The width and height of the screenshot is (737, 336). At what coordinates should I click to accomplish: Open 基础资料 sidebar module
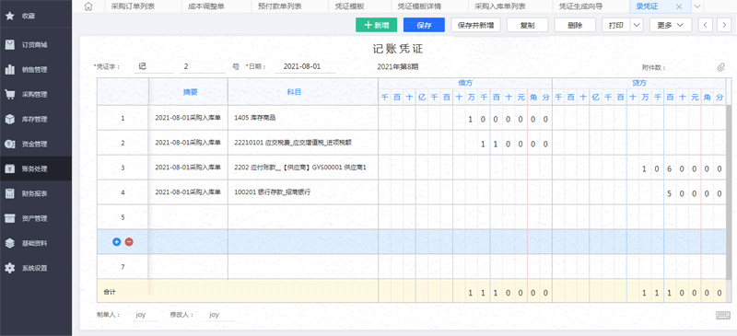[36, 243]
